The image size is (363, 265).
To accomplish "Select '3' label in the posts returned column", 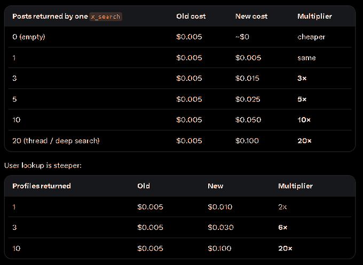I will coord(14,78).
